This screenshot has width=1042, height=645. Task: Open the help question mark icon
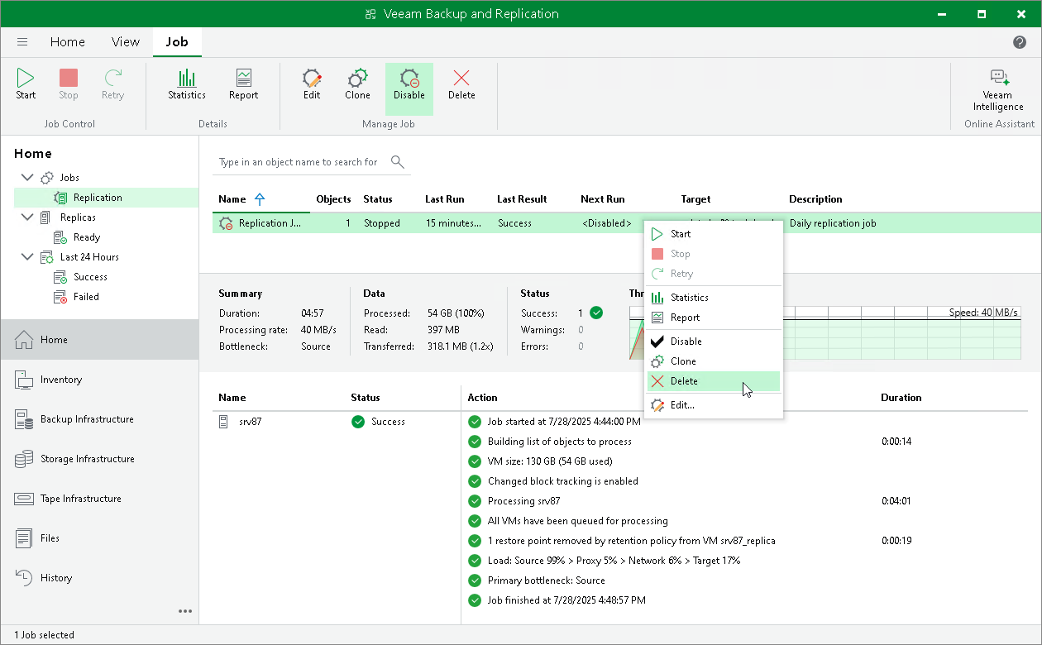(x=1020, y=42)
